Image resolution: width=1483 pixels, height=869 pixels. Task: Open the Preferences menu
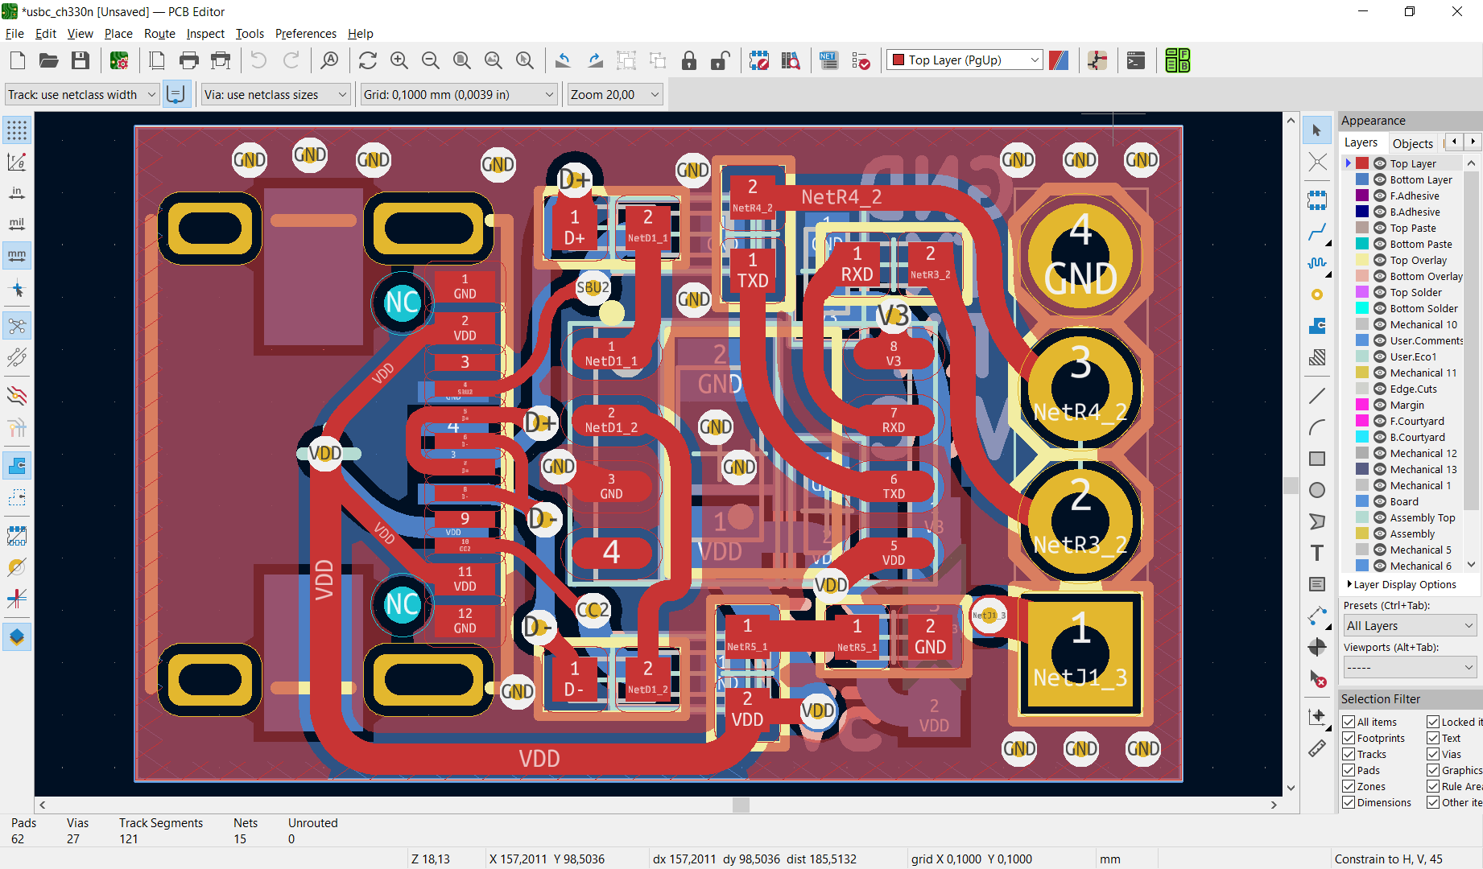pos(306,34)
